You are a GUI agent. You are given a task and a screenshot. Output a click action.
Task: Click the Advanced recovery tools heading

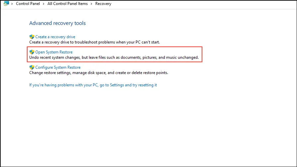(x=57, y=23)
